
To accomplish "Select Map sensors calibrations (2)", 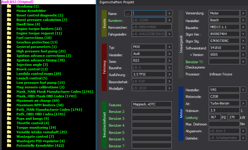I will (40, 87).
